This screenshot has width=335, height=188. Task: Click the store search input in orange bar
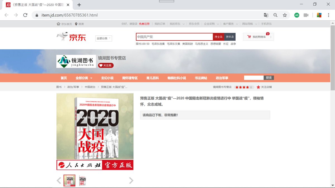point(254,78)
